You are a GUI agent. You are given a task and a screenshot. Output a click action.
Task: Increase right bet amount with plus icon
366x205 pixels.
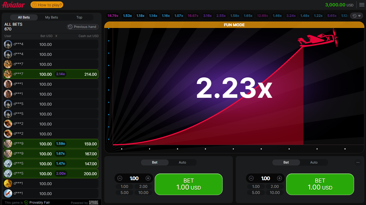279,178
